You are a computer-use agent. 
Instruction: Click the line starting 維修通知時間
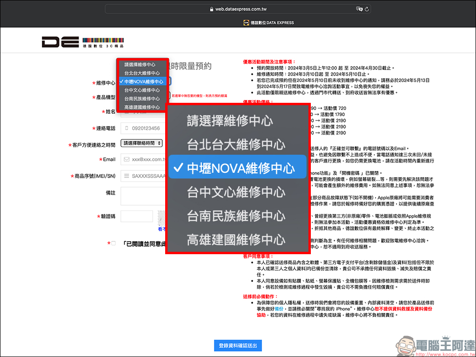[x=313, y=74]
